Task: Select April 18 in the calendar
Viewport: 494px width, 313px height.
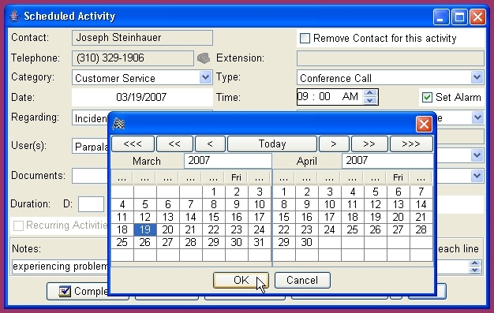Action: click(352, 217)
